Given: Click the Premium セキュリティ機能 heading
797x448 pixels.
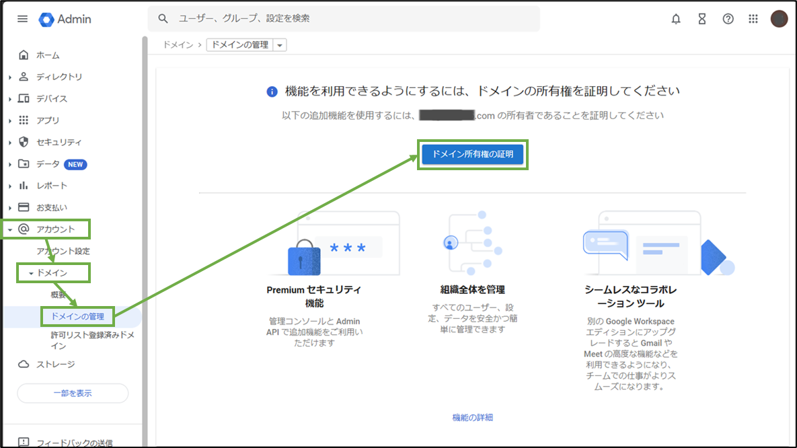Looking at the screenshot, I should coord(313,297).
